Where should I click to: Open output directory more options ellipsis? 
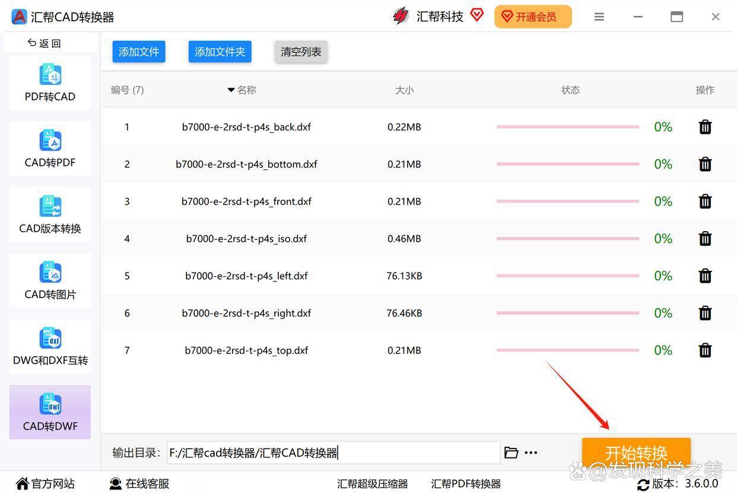tap(531, 453)
